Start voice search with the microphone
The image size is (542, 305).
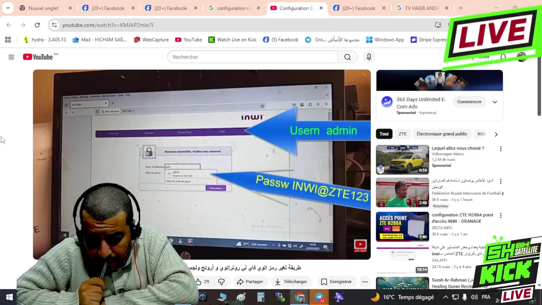coord(369,57)
